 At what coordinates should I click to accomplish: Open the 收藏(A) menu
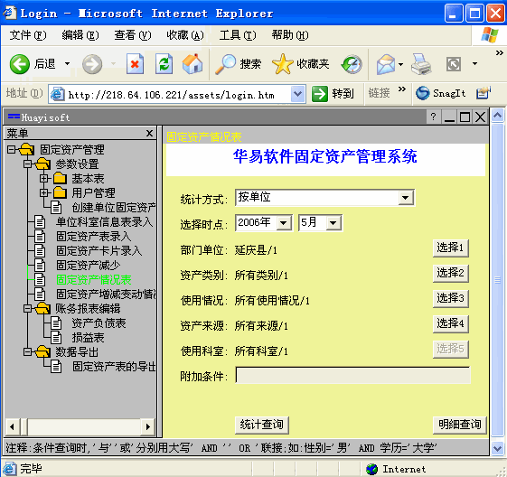point(185,35)
